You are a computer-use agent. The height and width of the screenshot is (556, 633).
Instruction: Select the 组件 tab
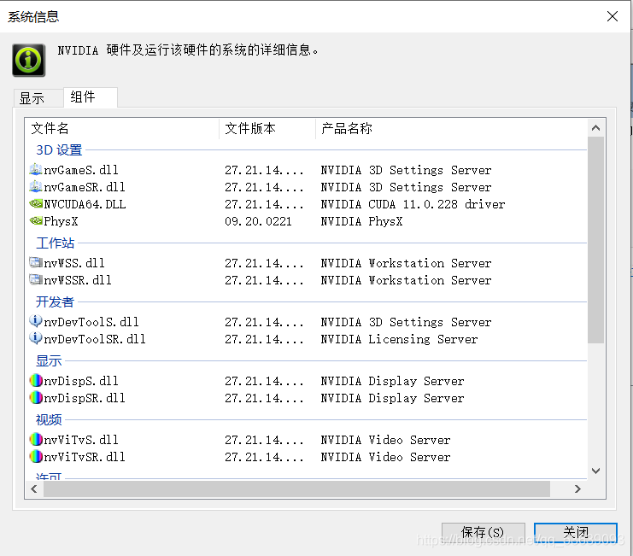point(91,97)
